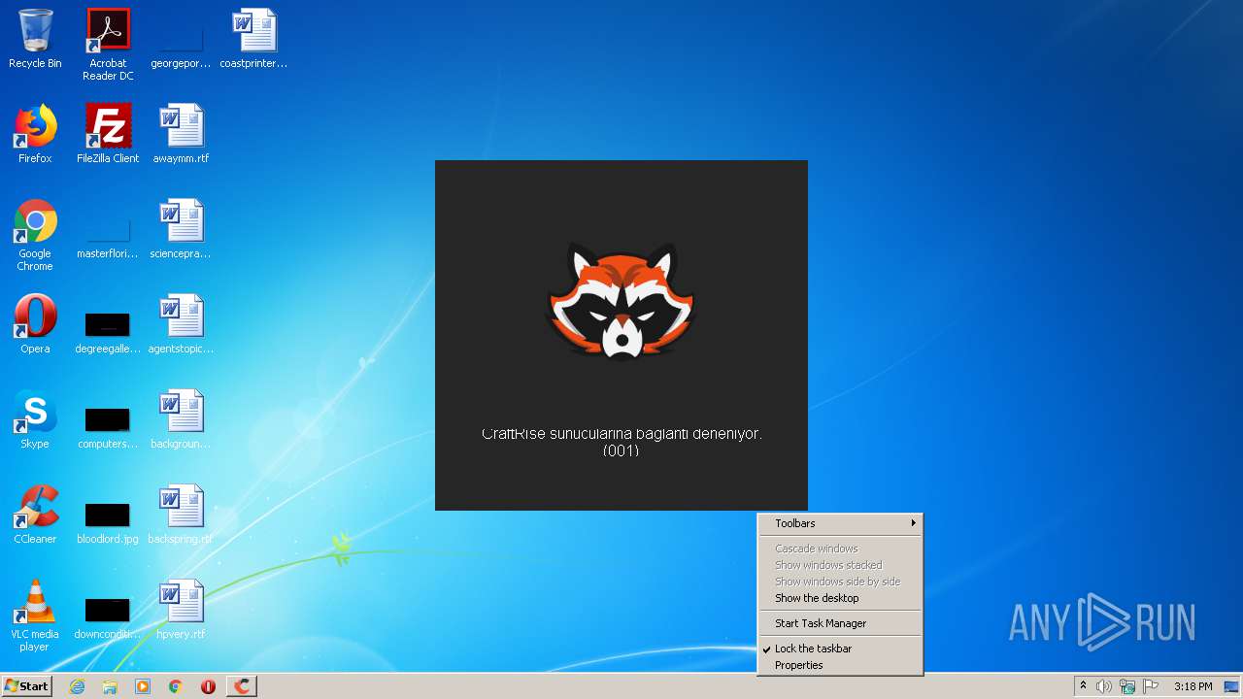Select the backgroun Word document
The height and width of the screenshot is (699, 1243).
pos(181,420)
